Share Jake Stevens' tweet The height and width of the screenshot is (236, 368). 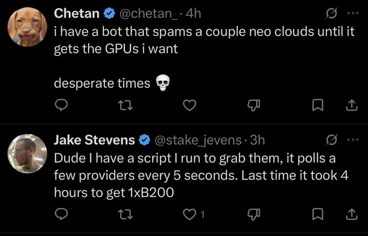[352, 214]
